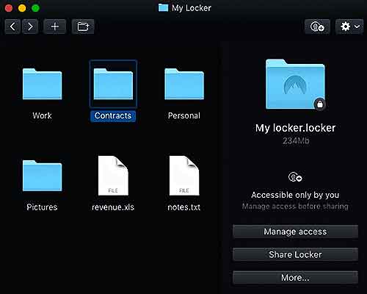Click the Pictures folder name label
Viewport: 367px width, 294px height.
42,207
